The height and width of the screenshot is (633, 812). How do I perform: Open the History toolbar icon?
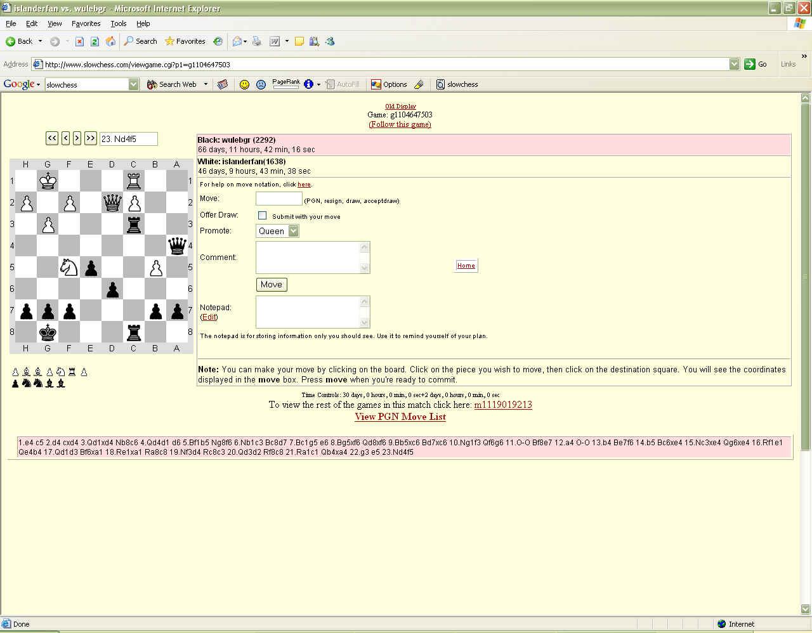[x=218, y=41]
